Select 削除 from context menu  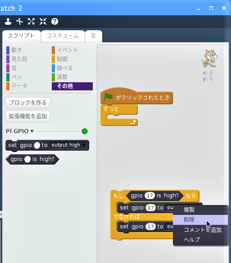[x=200, y=219]
